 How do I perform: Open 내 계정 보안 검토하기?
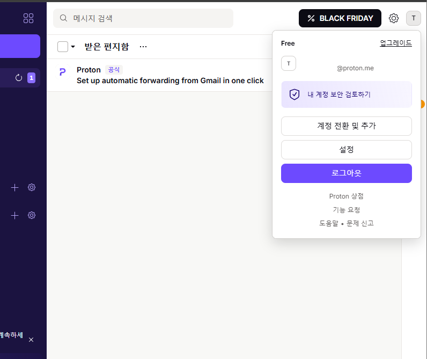click(x=347, y=94)
